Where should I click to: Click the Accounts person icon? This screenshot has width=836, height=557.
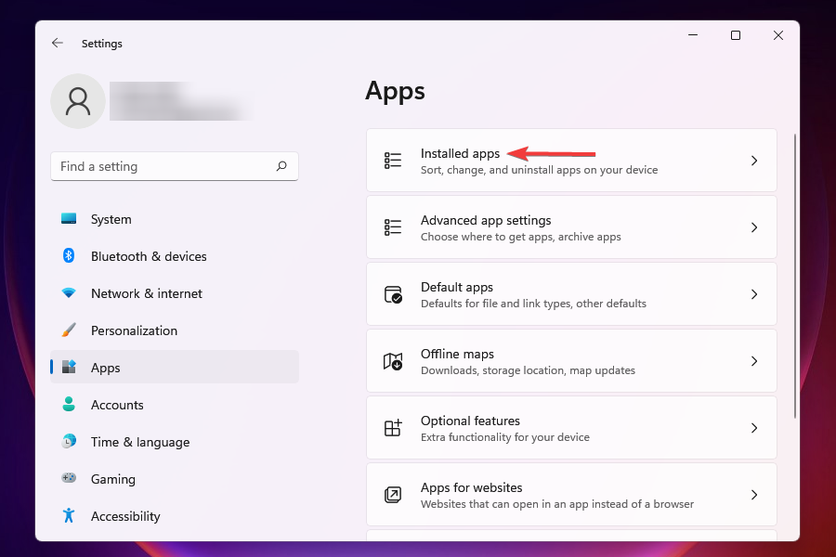tap(69, 404)
